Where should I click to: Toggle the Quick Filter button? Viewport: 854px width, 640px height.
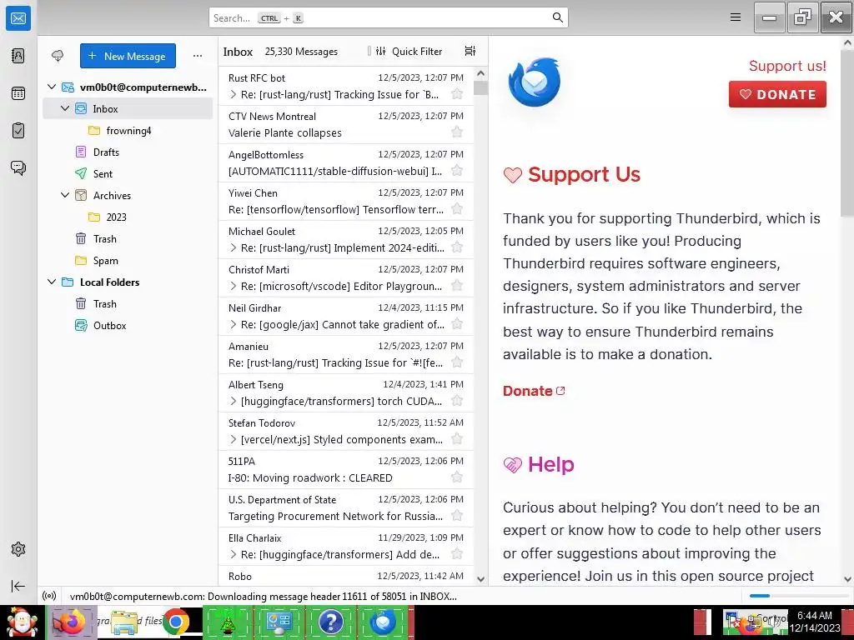(x=409, y=51)
